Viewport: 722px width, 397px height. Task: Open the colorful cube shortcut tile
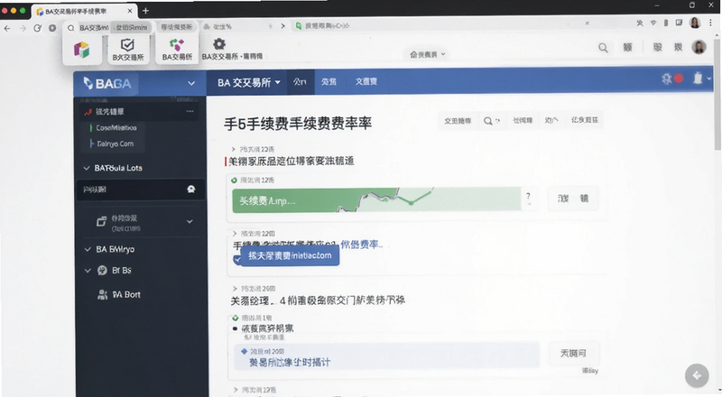pos(82,50)
